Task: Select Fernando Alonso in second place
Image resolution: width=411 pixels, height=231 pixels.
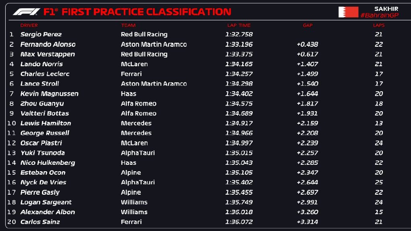Action: [48, 44]
